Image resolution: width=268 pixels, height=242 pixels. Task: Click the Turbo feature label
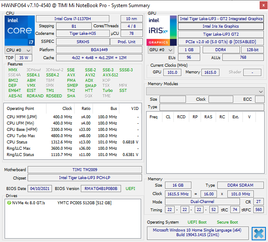[x=108, y=90]
